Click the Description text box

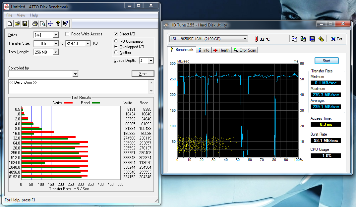pos(78,86)
